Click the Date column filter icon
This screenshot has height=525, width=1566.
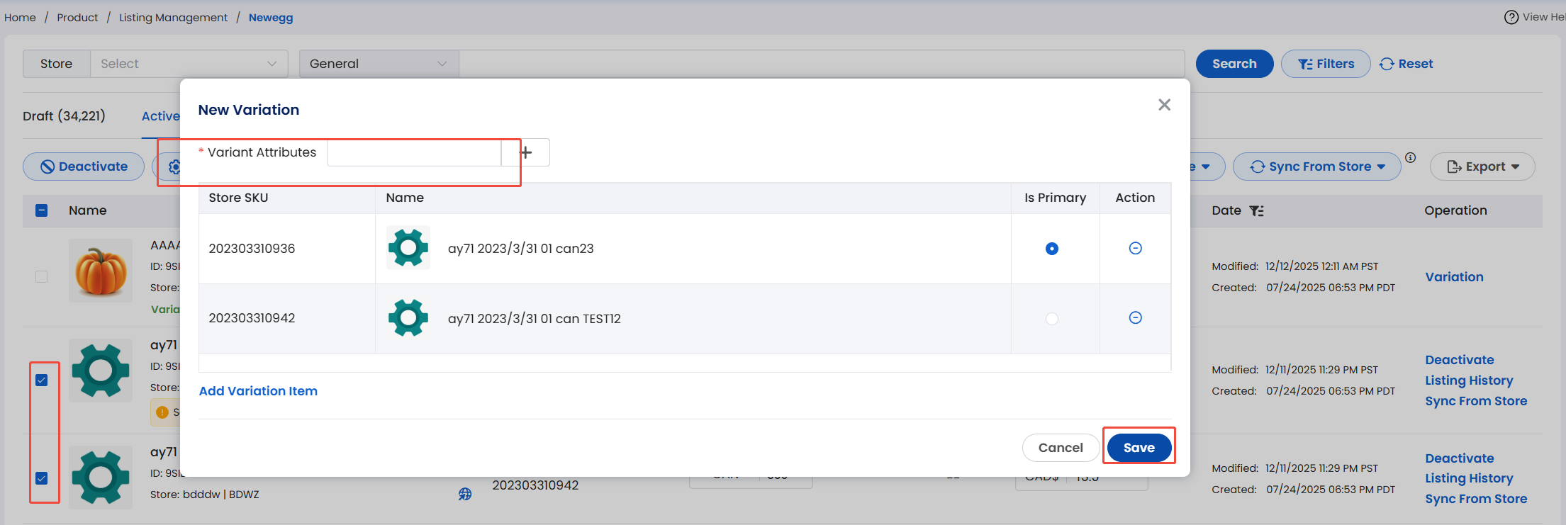[x=1256, y=210]
